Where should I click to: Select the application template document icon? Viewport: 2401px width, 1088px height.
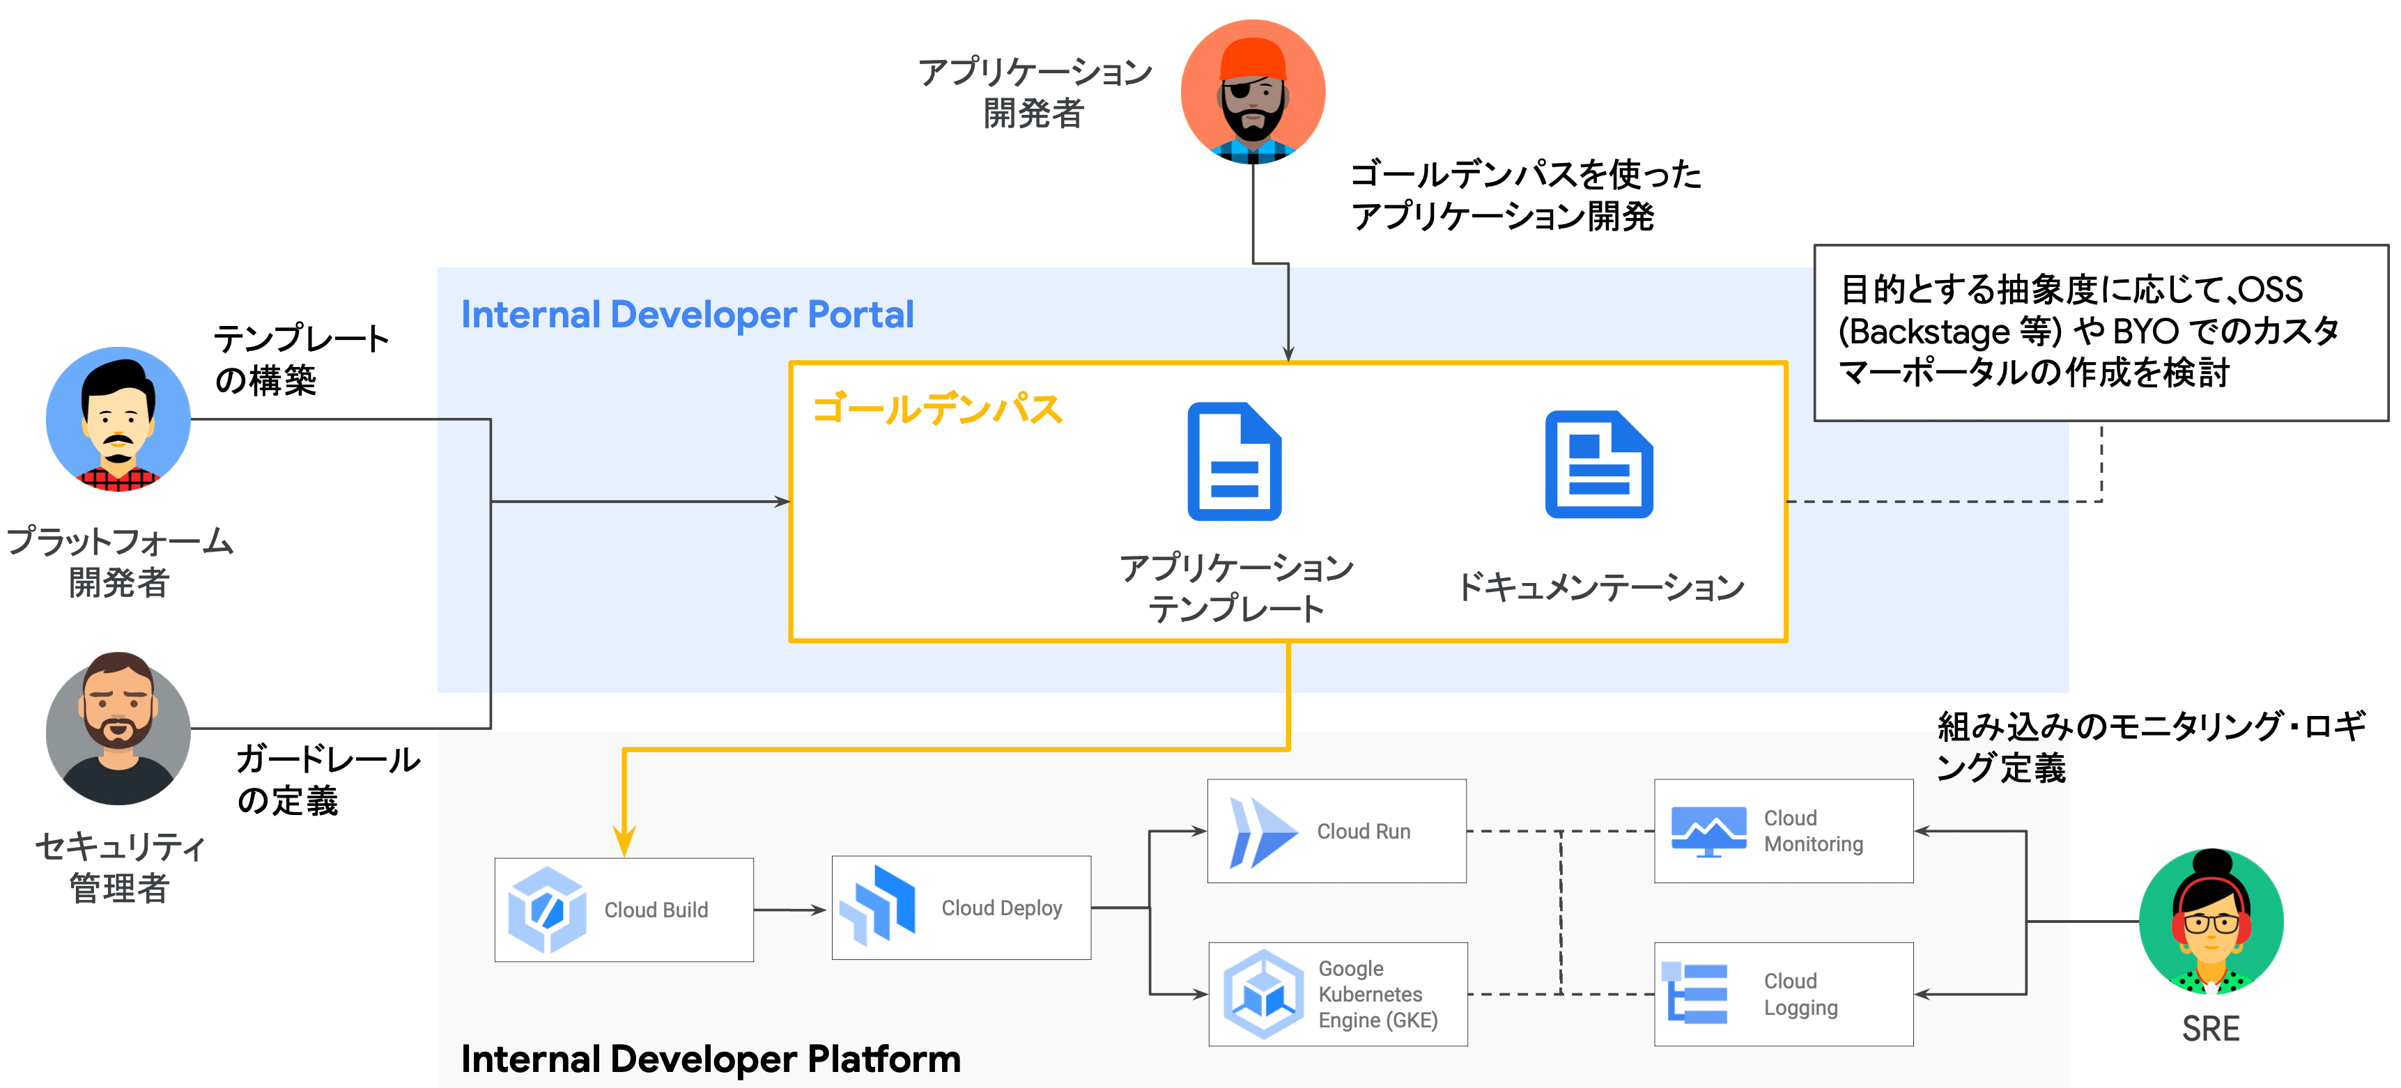(x=1234, y=461)
